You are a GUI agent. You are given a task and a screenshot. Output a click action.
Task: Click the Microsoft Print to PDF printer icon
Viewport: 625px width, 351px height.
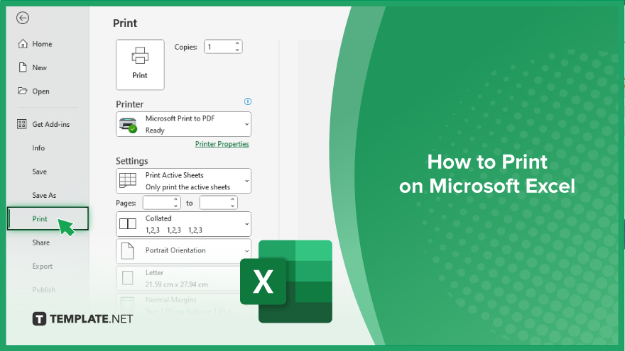tap(129, 125)
